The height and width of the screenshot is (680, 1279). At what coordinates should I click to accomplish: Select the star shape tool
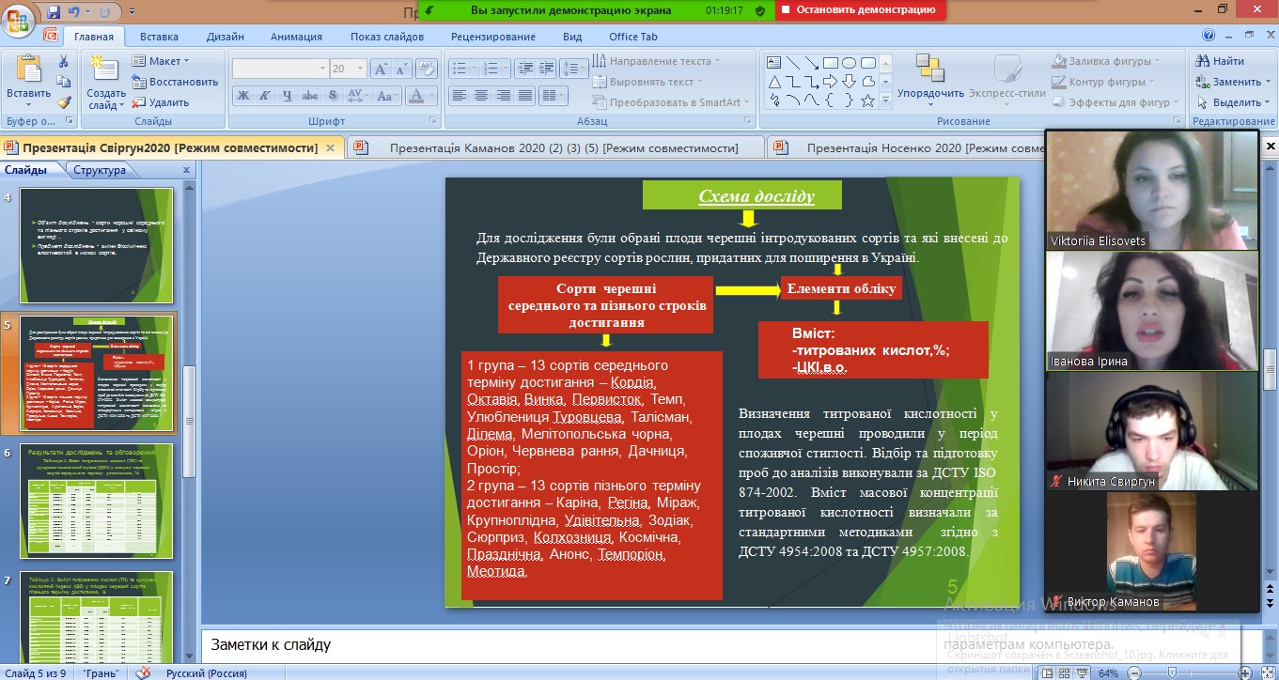tap(868, 100)
